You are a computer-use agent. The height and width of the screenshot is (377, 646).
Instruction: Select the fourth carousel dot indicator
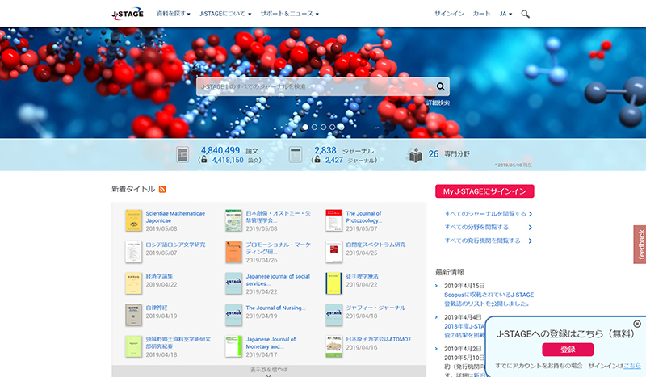pos(333,128)
